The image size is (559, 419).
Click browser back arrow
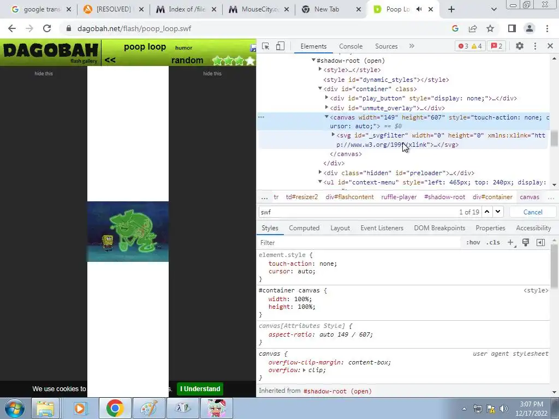[12, 28]
